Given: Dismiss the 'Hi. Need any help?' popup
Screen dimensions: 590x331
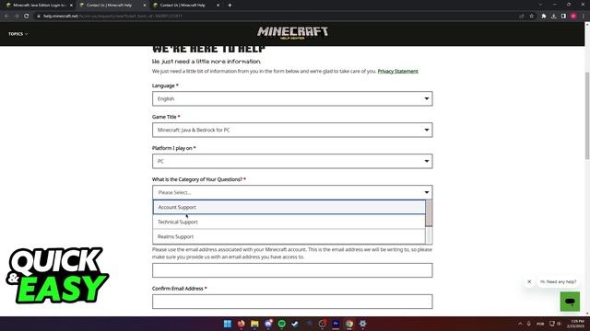Looking at the screenshot, I should 529,281.
